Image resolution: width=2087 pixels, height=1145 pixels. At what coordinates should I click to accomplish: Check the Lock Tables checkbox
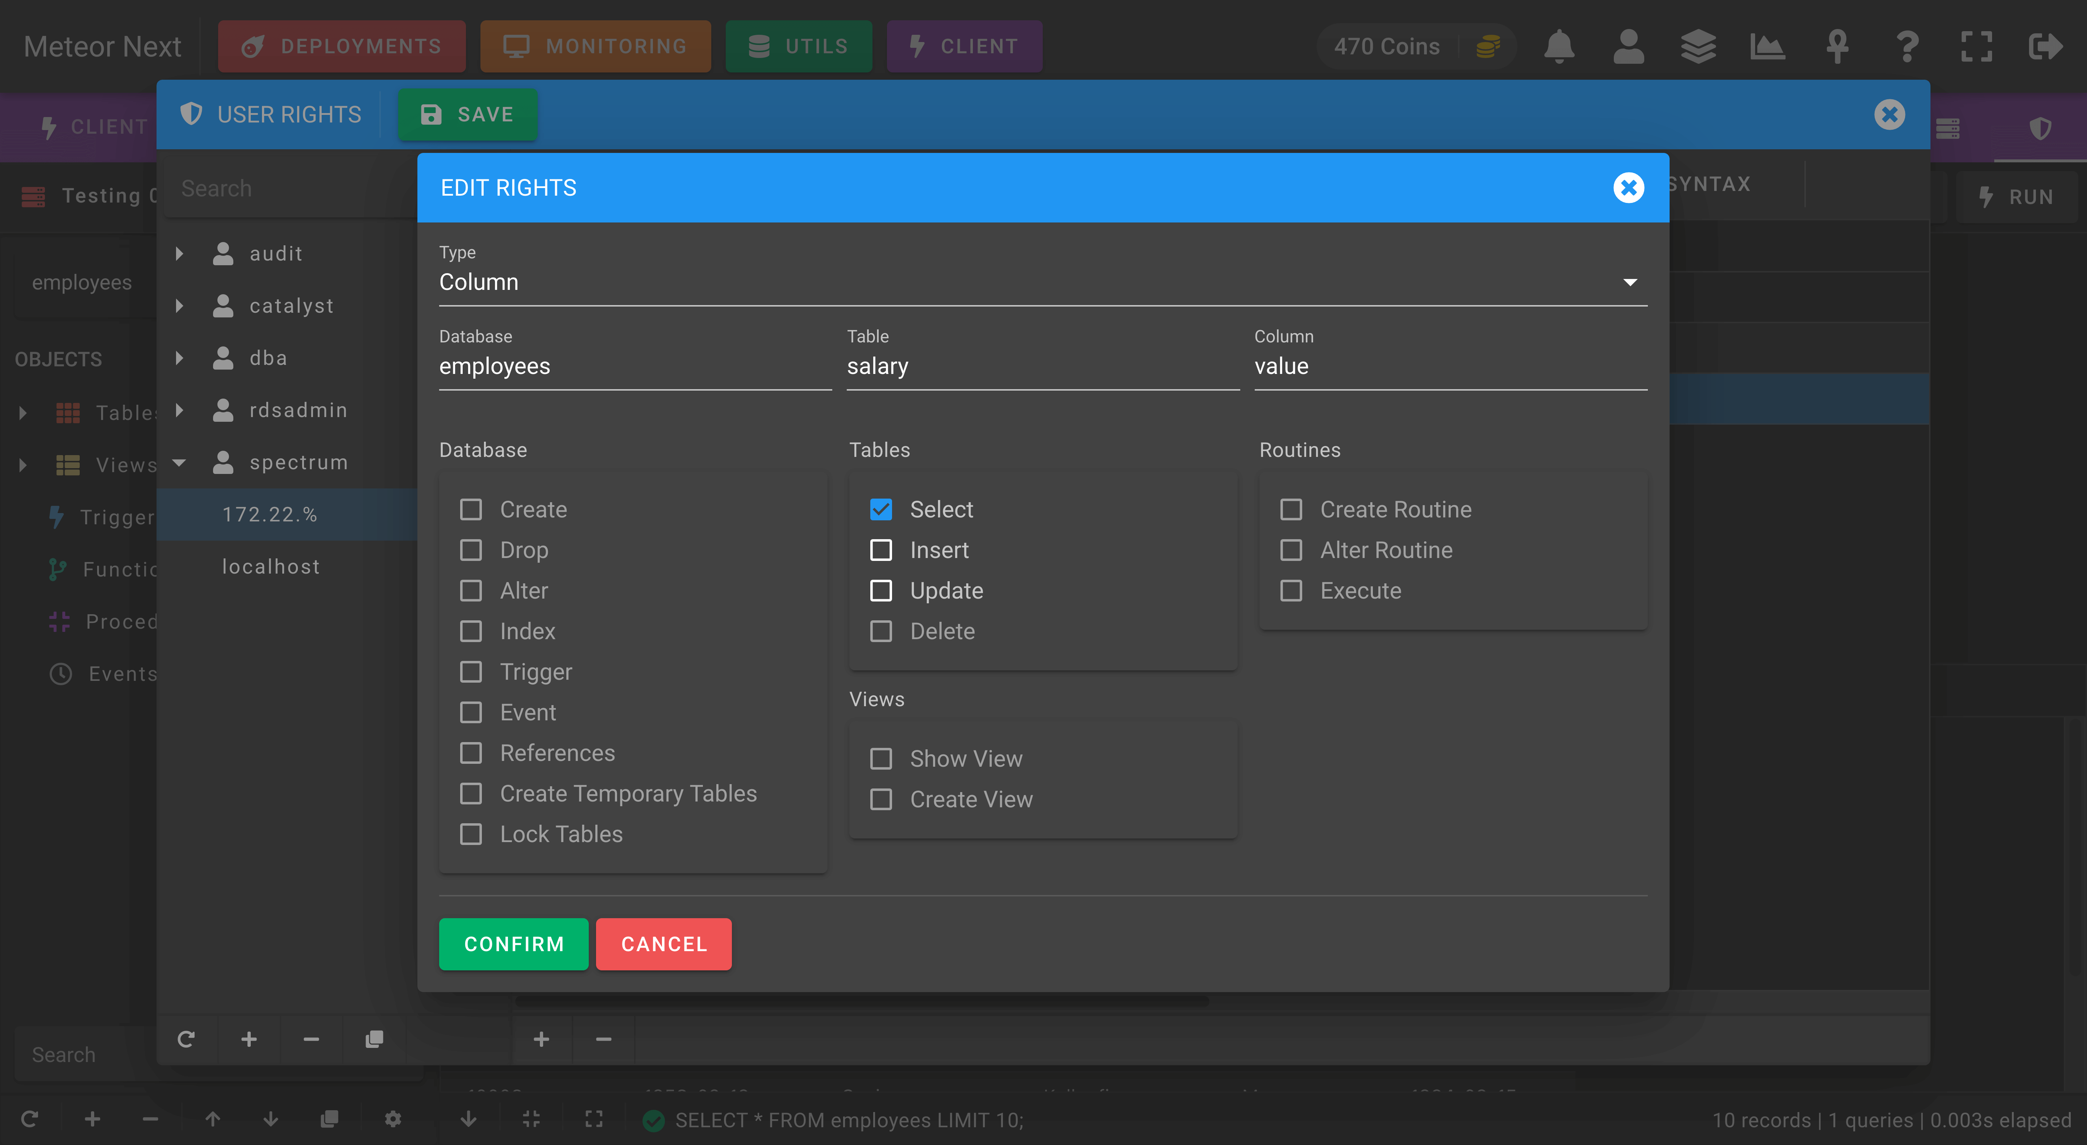(x=471, y=834)
